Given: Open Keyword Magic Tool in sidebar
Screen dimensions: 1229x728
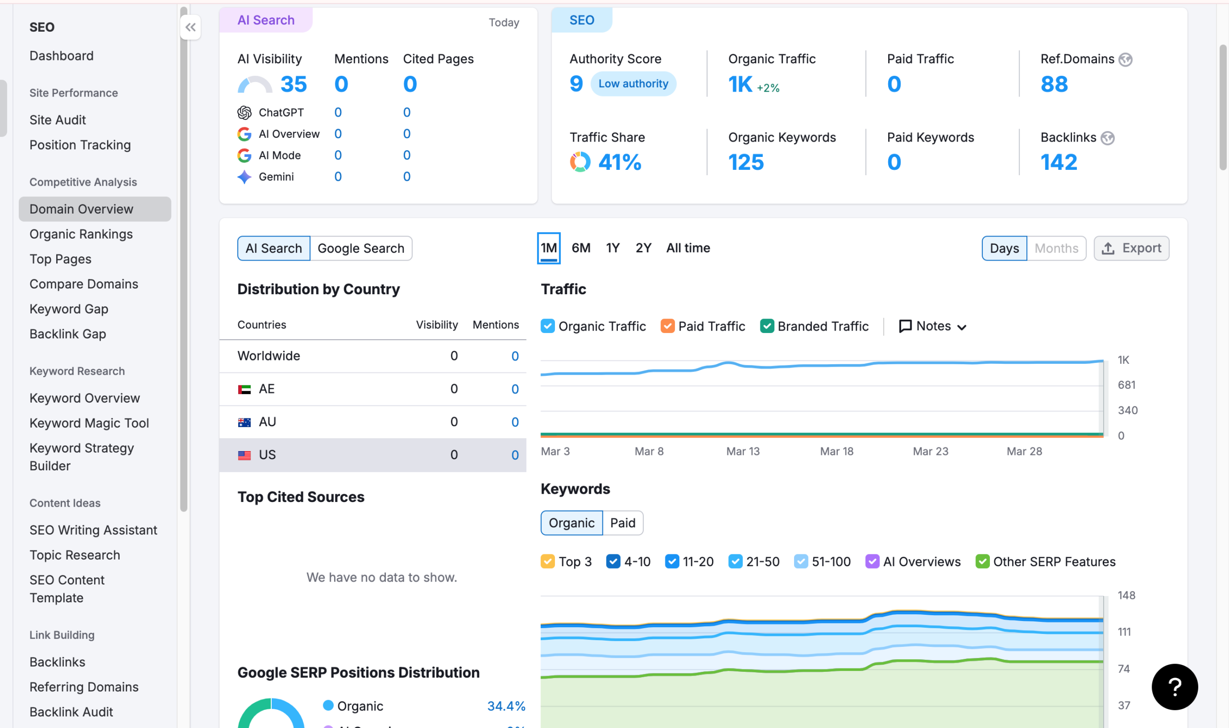Looking at the screenshot, I should coord(89,423).
